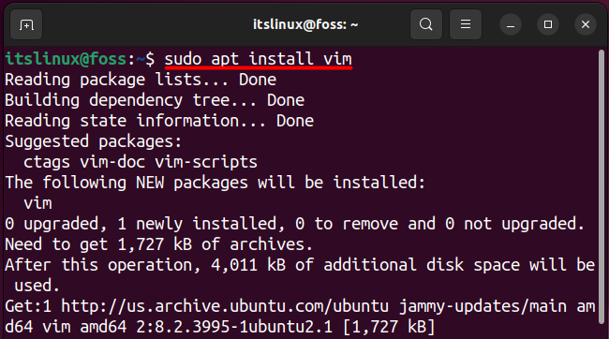This screenshot has height=339, width=609.
Task: Click the vertical terminal scrollbar
Action: (x=602, y=186)
